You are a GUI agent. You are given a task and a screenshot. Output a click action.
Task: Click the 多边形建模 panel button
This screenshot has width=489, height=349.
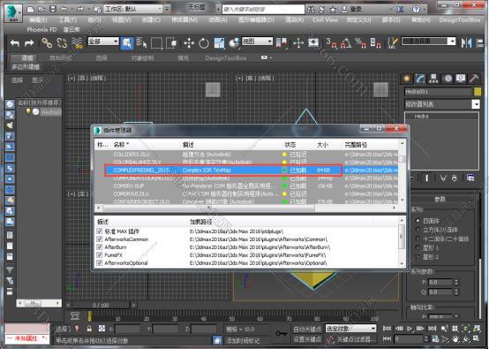pos(26,67)
